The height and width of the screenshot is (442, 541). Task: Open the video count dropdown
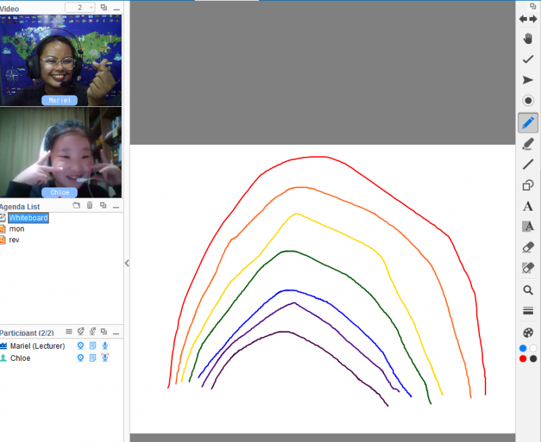91,7
